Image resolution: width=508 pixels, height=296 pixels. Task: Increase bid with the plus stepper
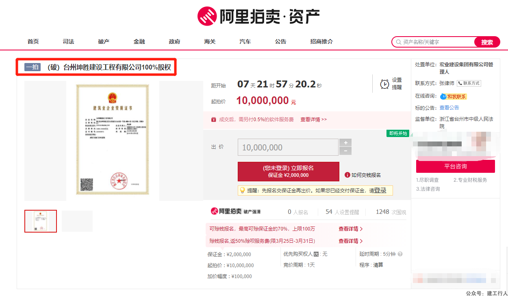click(x=345, y=143)
